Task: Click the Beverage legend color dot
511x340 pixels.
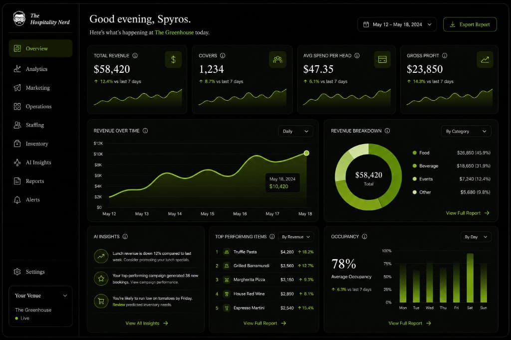Action: pyautogui.click(x=415, y=166)
